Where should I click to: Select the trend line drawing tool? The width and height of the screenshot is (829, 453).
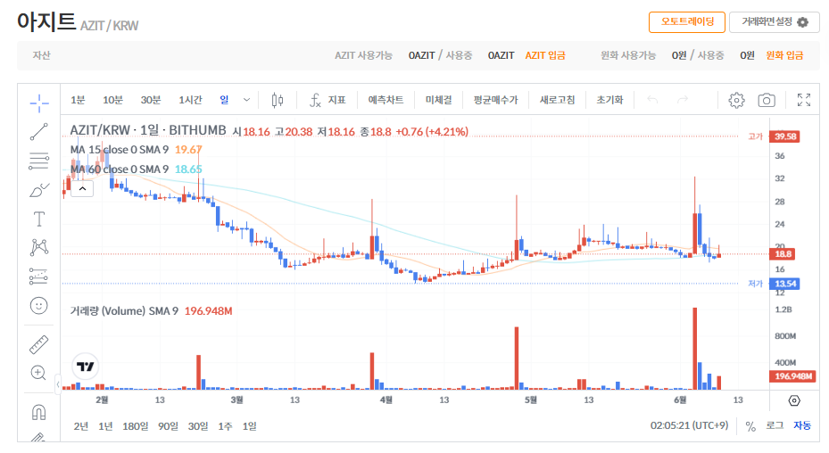39,132
